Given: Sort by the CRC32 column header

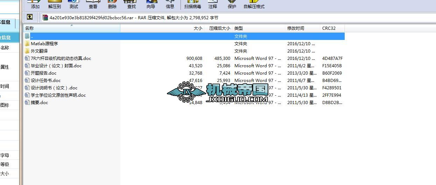Looking at the screenshot, I should pos(332,28).
